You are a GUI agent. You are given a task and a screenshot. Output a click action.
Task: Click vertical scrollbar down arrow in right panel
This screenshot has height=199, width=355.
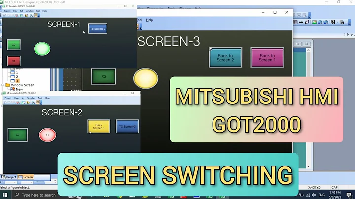(x=308, y=166)
